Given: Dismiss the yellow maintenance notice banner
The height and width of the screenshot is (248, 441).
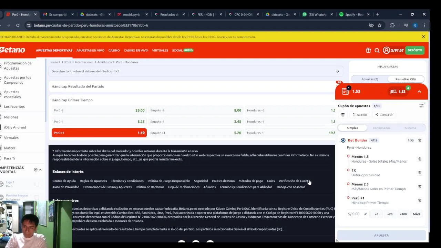Looking at the screenshot, I should tap(423, 37).
